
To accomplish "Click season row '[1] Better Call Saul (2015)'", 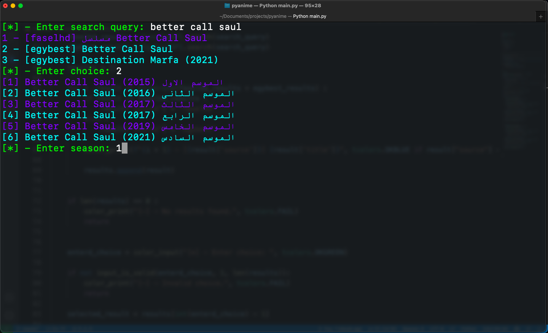I will 113,82.
